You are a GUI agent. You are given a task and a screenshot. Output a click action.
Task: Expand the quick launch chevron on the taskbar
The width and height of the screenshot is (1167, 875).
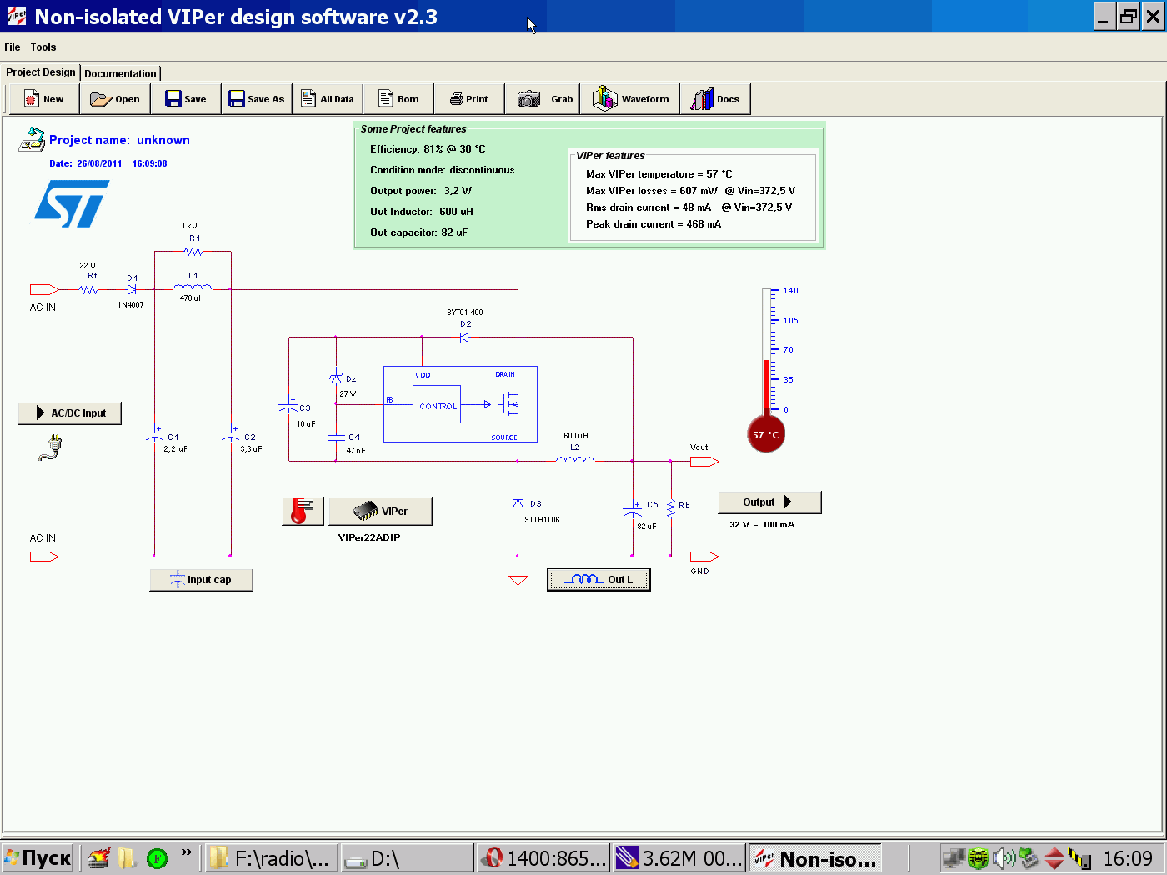point(186,852)
